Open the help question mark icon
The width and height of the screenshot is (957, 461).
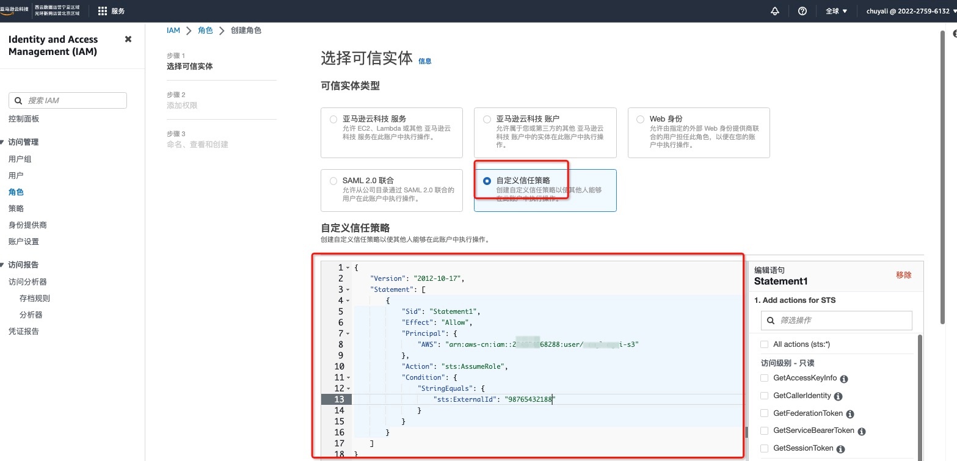[x=802, y=11]
